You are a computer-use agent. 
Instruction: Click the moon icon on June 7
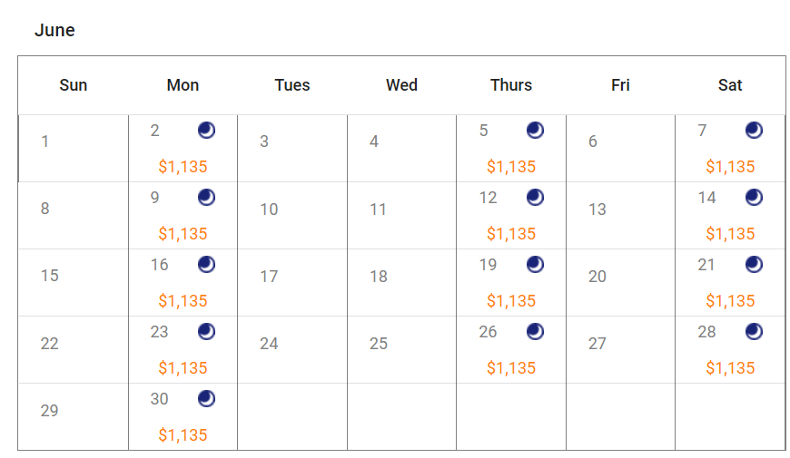754,131
